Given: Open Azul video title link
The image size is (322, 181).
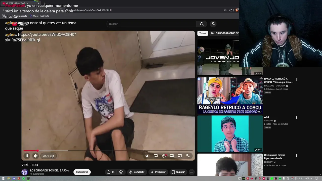Looking at the screenshot, I should pyautogui.click(x=266, y=117).
